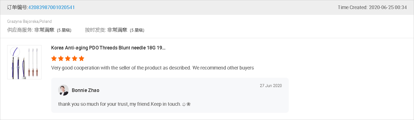Click the fourth orange rating star
This screenshot has height=120, width=414.
[x=75, y=58]
